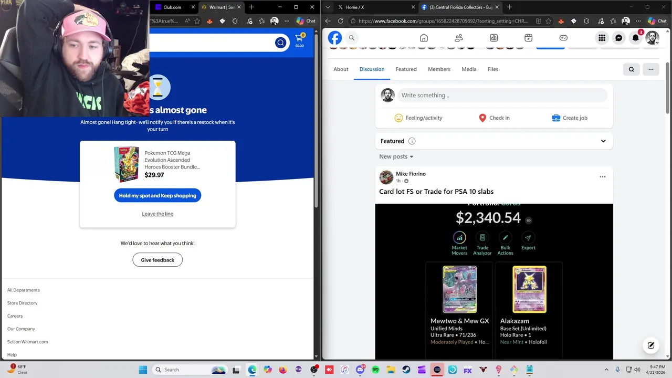Open Copilot Chat in Walmart browser window
Viewport: 672px width, 378px height.
(306, 21)
